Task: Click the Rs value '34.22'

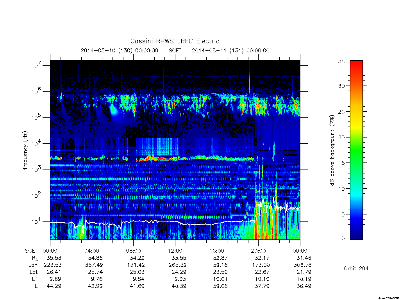Action: click(137, 258)
